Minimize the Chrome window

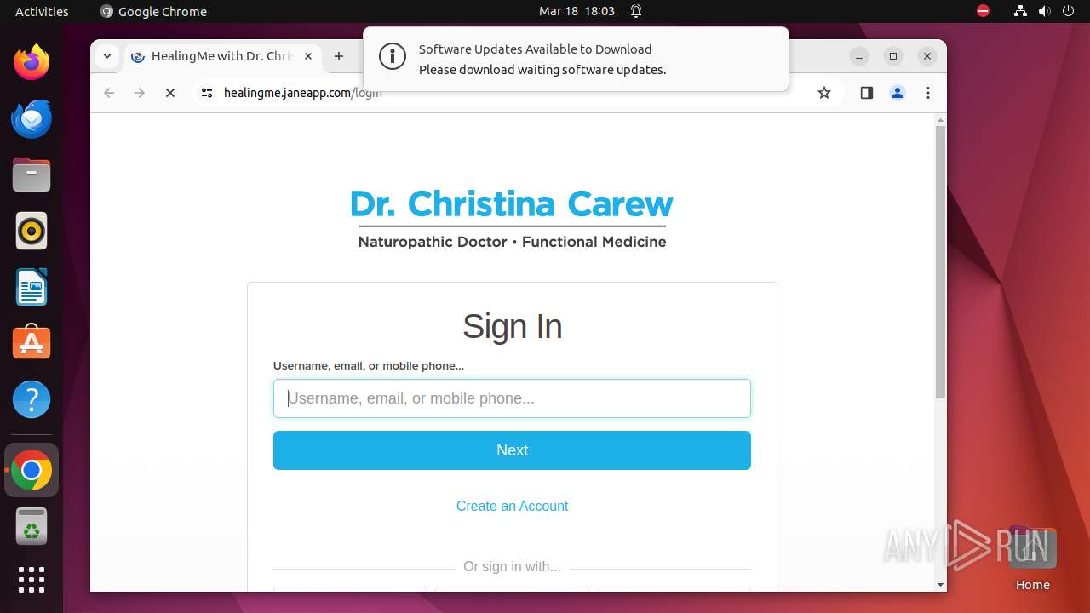coord(859,56)
